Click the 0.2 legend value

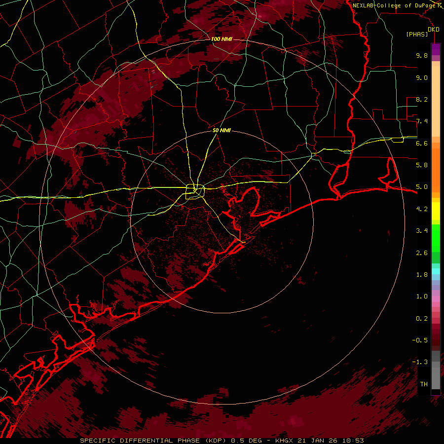pyautogui.click(x=422, y=319)
